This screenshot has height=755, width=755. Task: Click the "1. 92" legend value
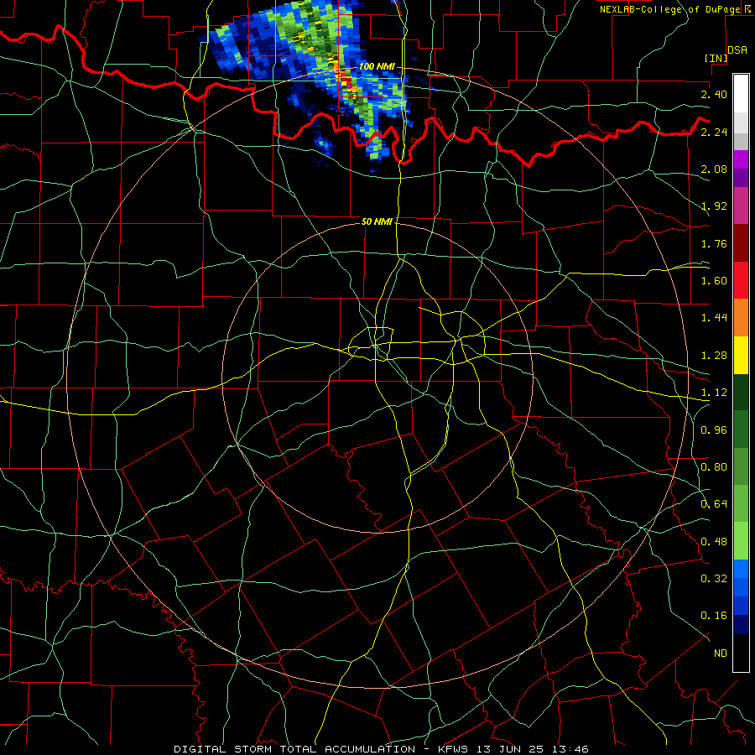(714, 206)
